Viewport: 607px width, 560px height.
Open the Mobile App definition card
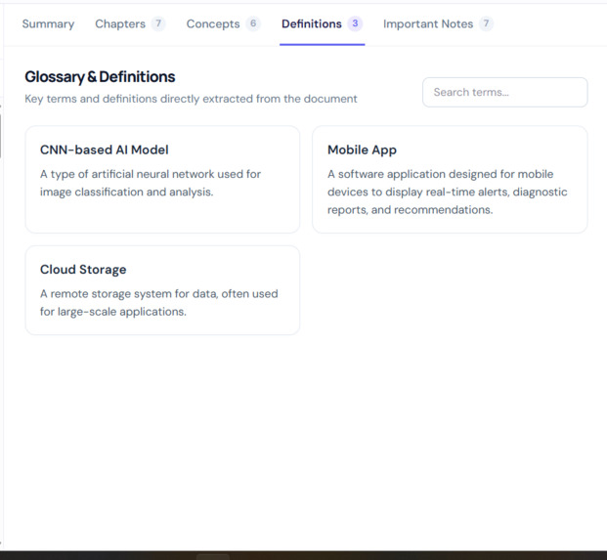click(x=450, y=179)
